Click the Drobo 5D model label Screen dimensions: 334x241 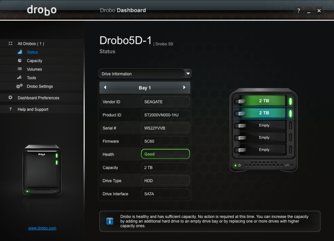(x=164, y=44)
